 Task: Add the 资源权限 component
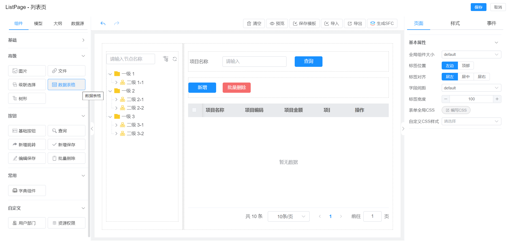click(x=67, y=223)
